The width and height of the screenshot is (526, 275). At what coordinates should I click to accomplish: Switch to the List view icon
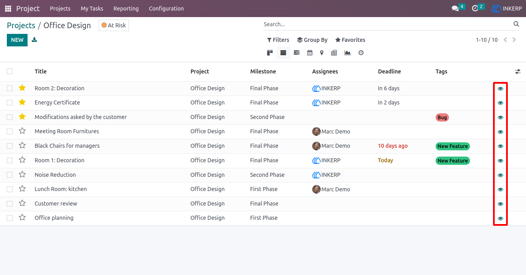(x=283, y=53)
